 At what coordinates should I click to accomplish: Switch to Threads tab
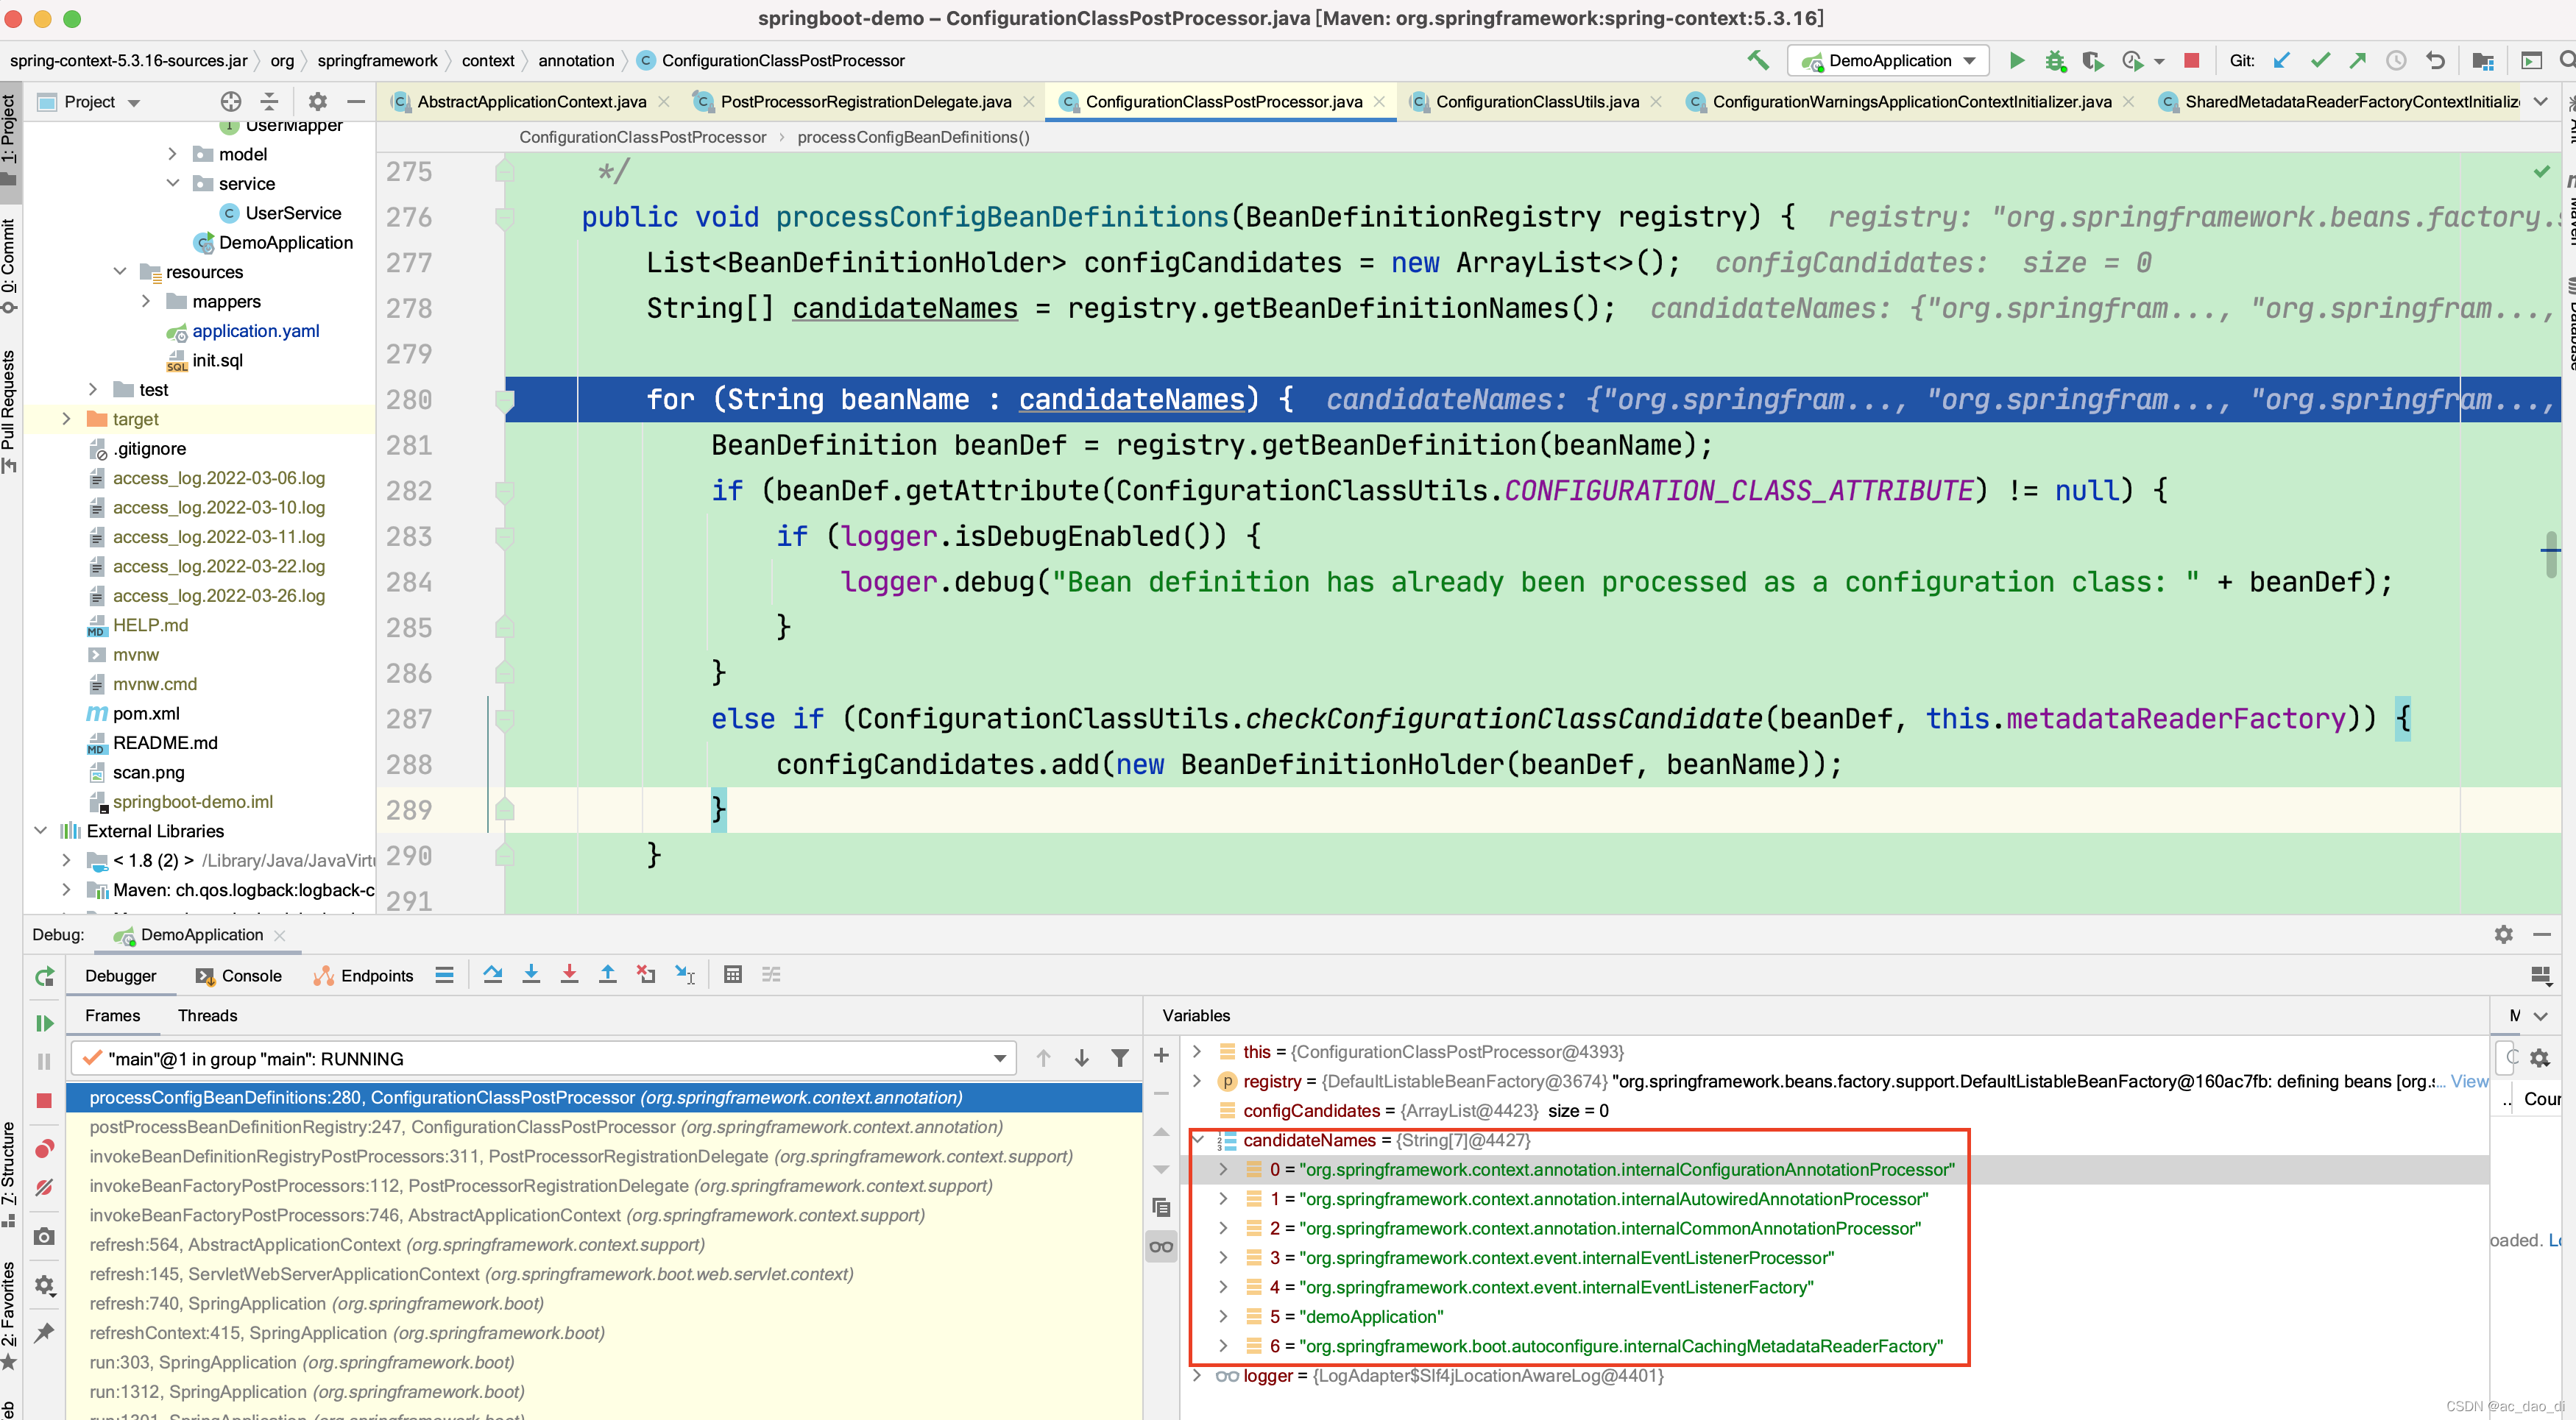(x=207, y=1016)
